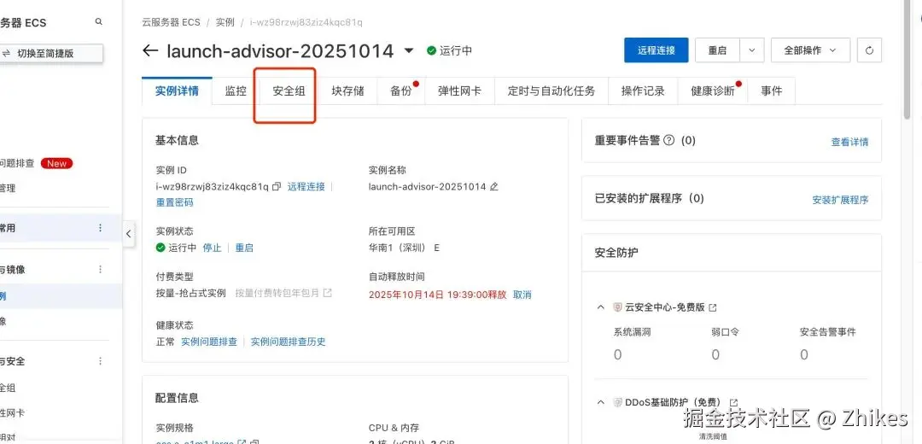The height and width of the screenshot is (444, 922).
Task: Click the shield icon beside DDoS基础防护
Action: click(617, 403)
